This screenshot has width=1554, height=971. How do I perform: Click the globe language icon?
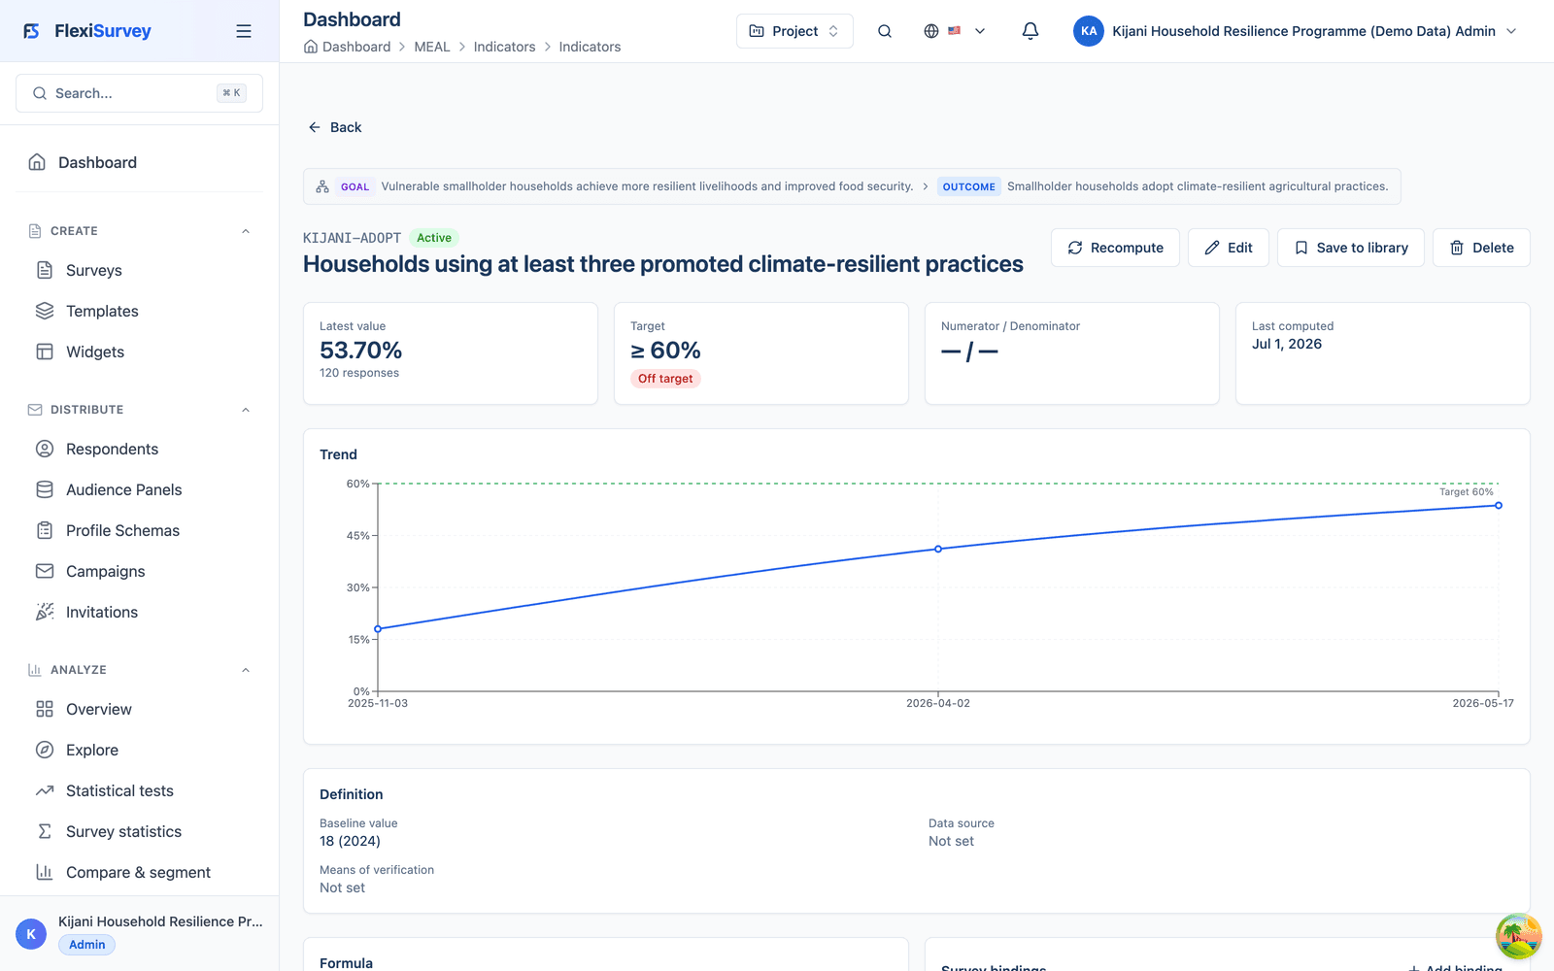click(x=931, y=31)
